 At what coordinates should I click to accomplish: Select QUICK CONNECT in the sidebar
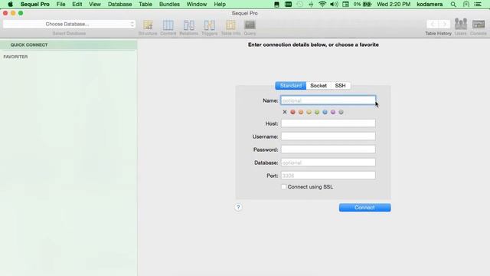pyautogui.click(x=68, y=44)
